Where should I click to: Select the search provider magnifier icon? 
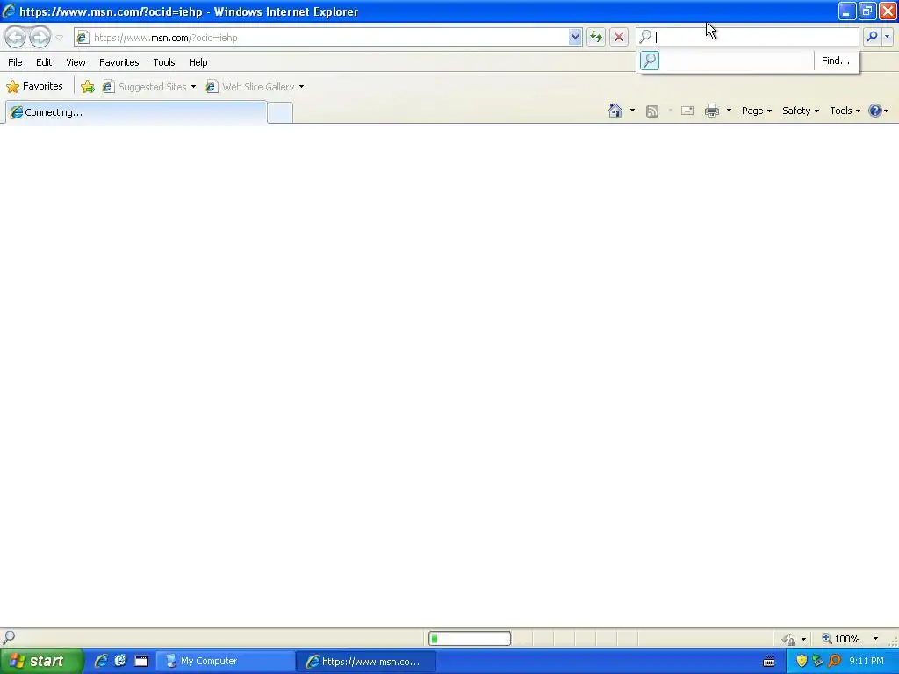click(x=650, y=61)
